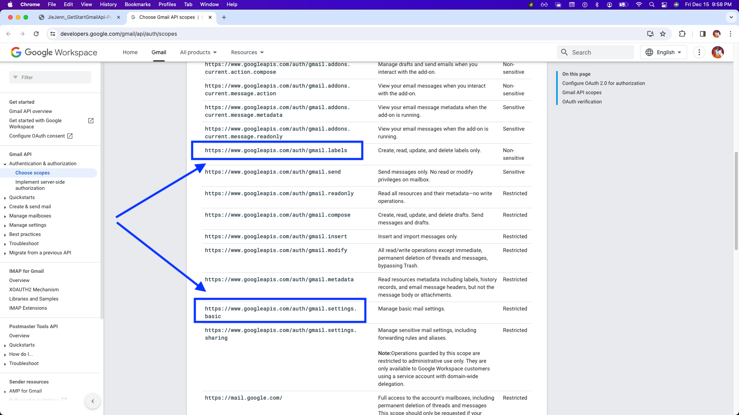Click the Google Workspace logo
This screenshot has width=739, height=415.
(x=54, y=52)
